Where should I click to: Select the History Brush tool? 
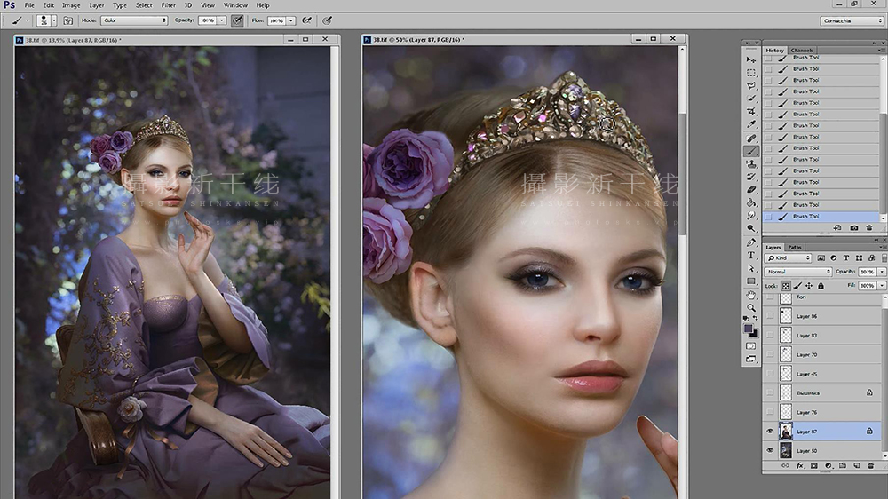[x=751, y=177]
